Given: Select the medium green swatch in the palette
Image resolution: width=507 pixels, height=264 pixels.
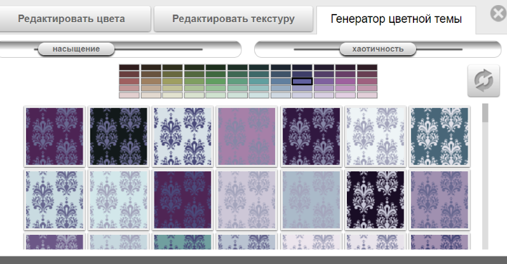Looking at the screenshot, I should pyautogui.click(x=216, y=81).
